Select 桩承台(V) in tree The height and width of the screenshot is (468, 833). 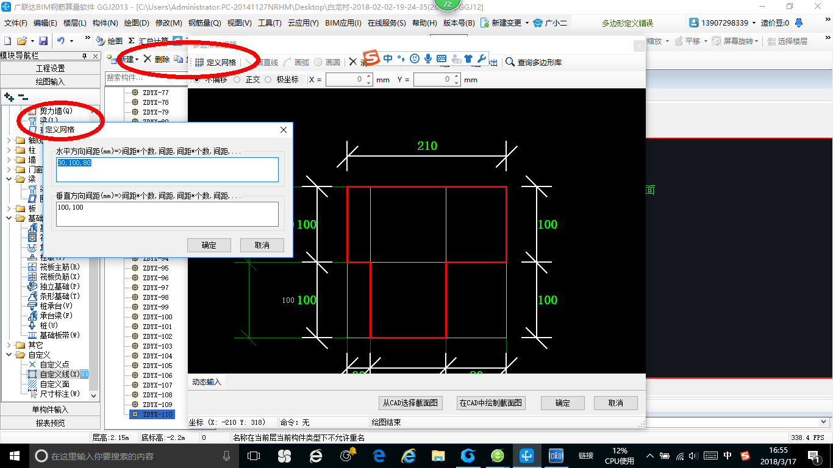pyautogui.click(x=51, y=306)
